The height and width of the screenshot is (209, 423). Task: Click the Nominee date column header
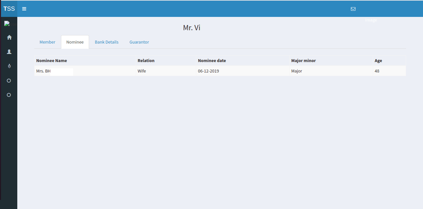click(212, 61)
